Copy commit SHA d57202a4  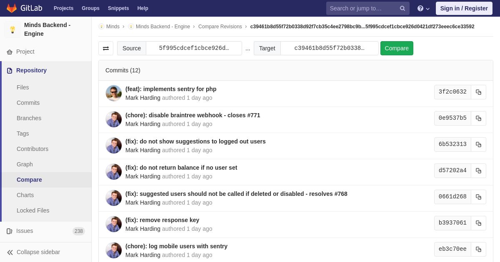[x=478, y=171]
